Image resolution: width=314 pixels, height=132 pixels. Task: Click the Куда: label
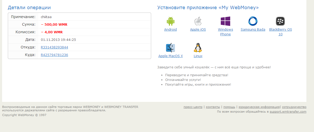tap(30, 55)
